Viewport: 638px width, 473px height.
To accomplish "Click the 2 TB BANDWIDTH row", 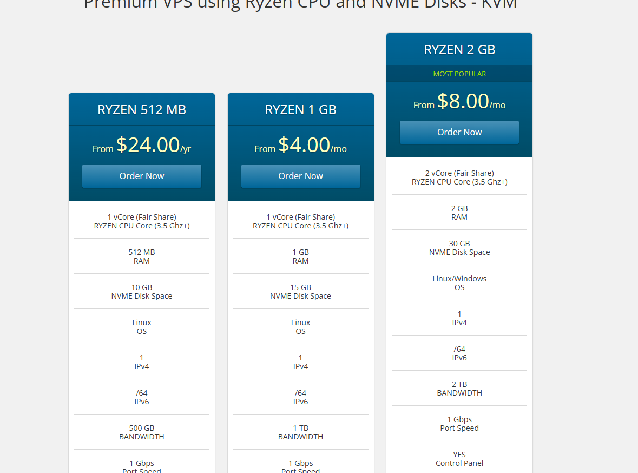I will pyautogui.click(x=459, y=389).
